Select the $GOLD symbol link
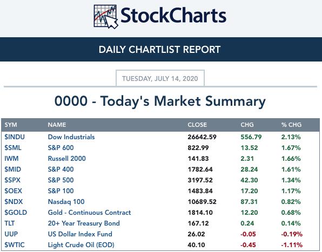The width and height of the screenshot is (322, 252). (16, 213)
